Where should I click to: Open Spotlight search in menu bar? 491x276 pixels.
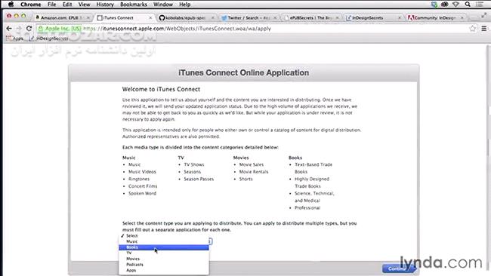coord(468,5)
